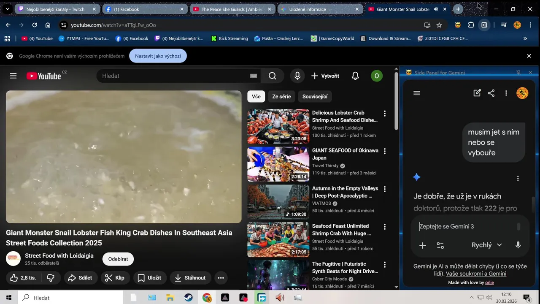This screenshot has width=540, height=304.
Task: Click the Stáhnout download button
Action: coord(190,278)
